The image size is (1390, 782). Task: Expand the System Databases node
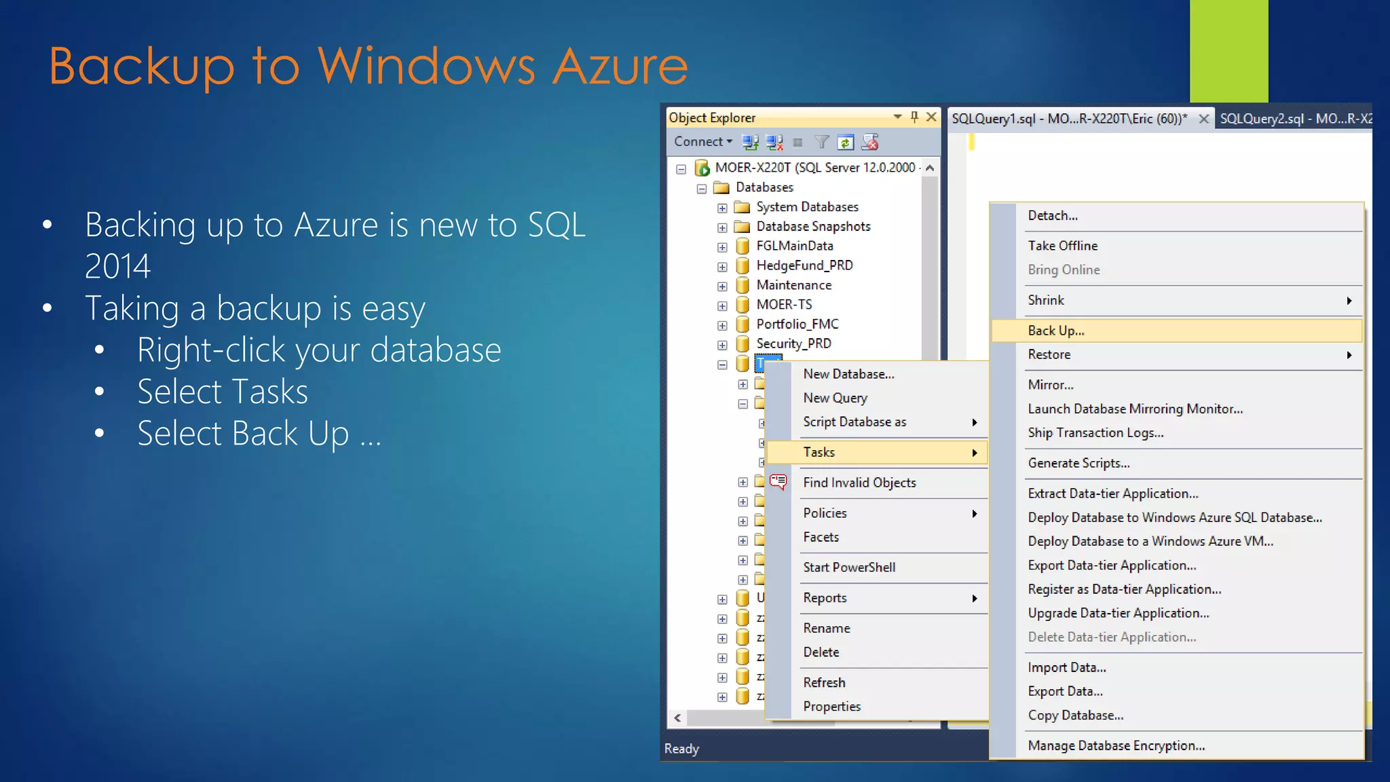point(722,208)
